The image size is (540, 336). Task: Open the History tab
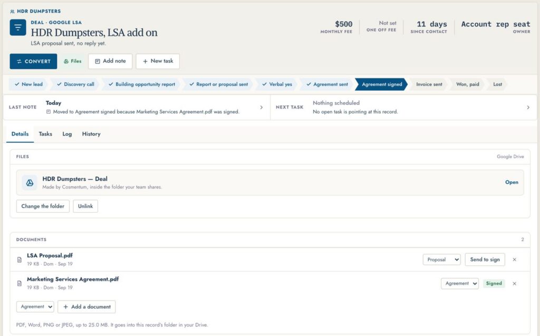pos(91,134)
